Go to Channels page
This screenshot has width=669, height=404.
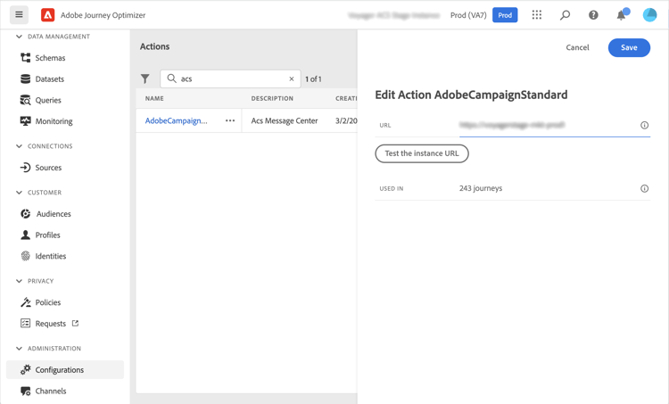click(x=50, y=391)
